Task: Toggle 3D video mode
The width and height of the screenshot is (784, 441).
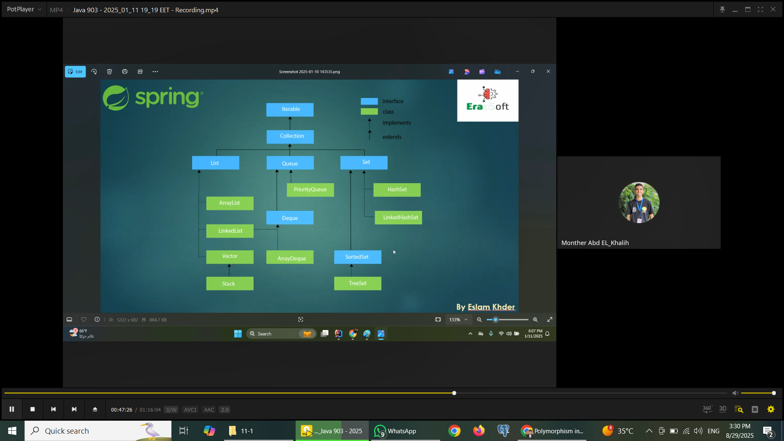Action: tap(723, 409)
